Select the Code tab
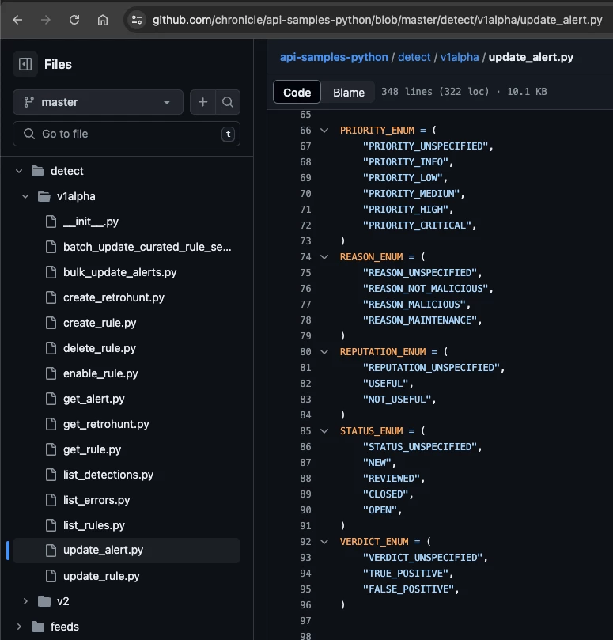Viewport: 613px width, 640px height. tap(297, 93)
